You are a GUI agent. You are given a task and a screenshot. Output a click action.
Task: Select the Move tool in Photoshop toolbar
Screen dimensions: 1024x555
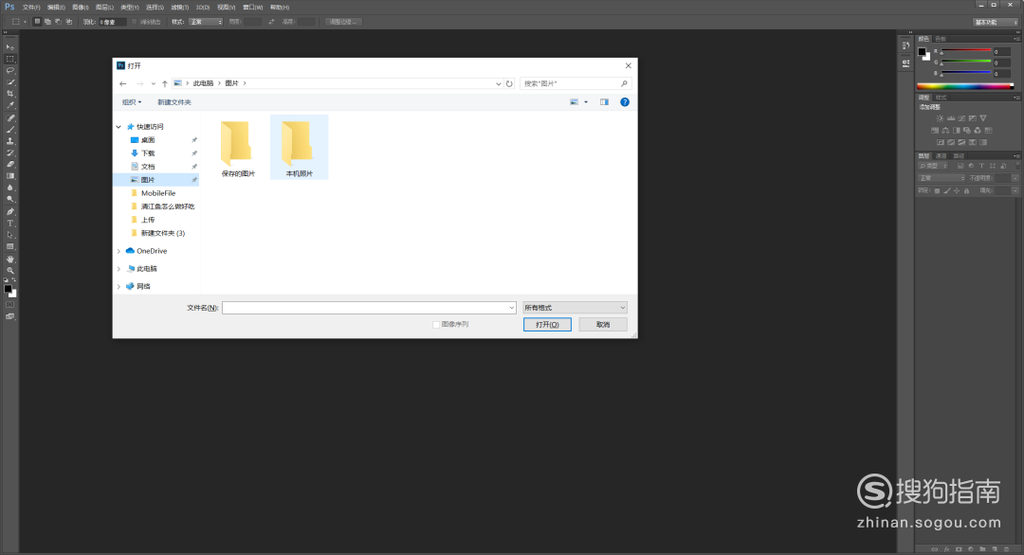[9, 47]
